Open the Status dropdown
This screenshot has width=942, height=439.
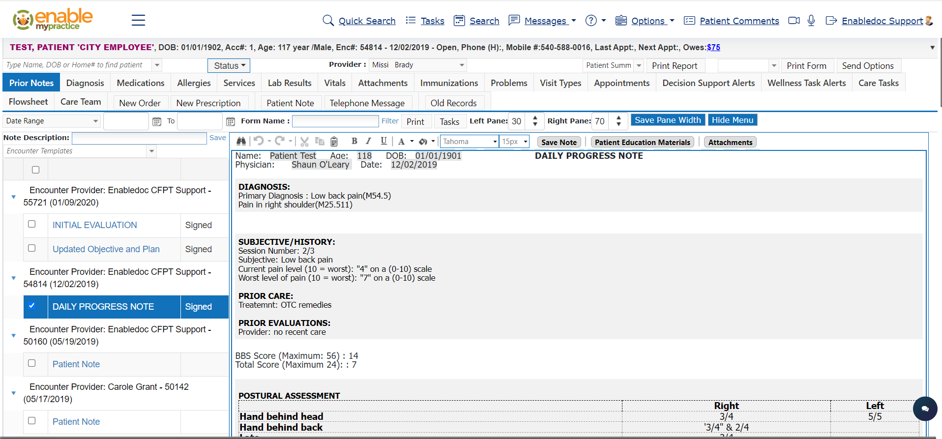(x=229, y=65)
